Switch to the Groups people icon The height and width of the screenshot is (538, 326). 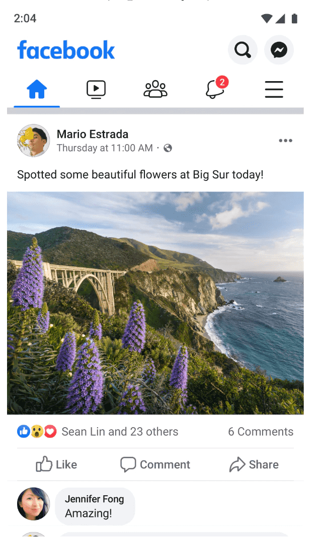tap(155, 90)
